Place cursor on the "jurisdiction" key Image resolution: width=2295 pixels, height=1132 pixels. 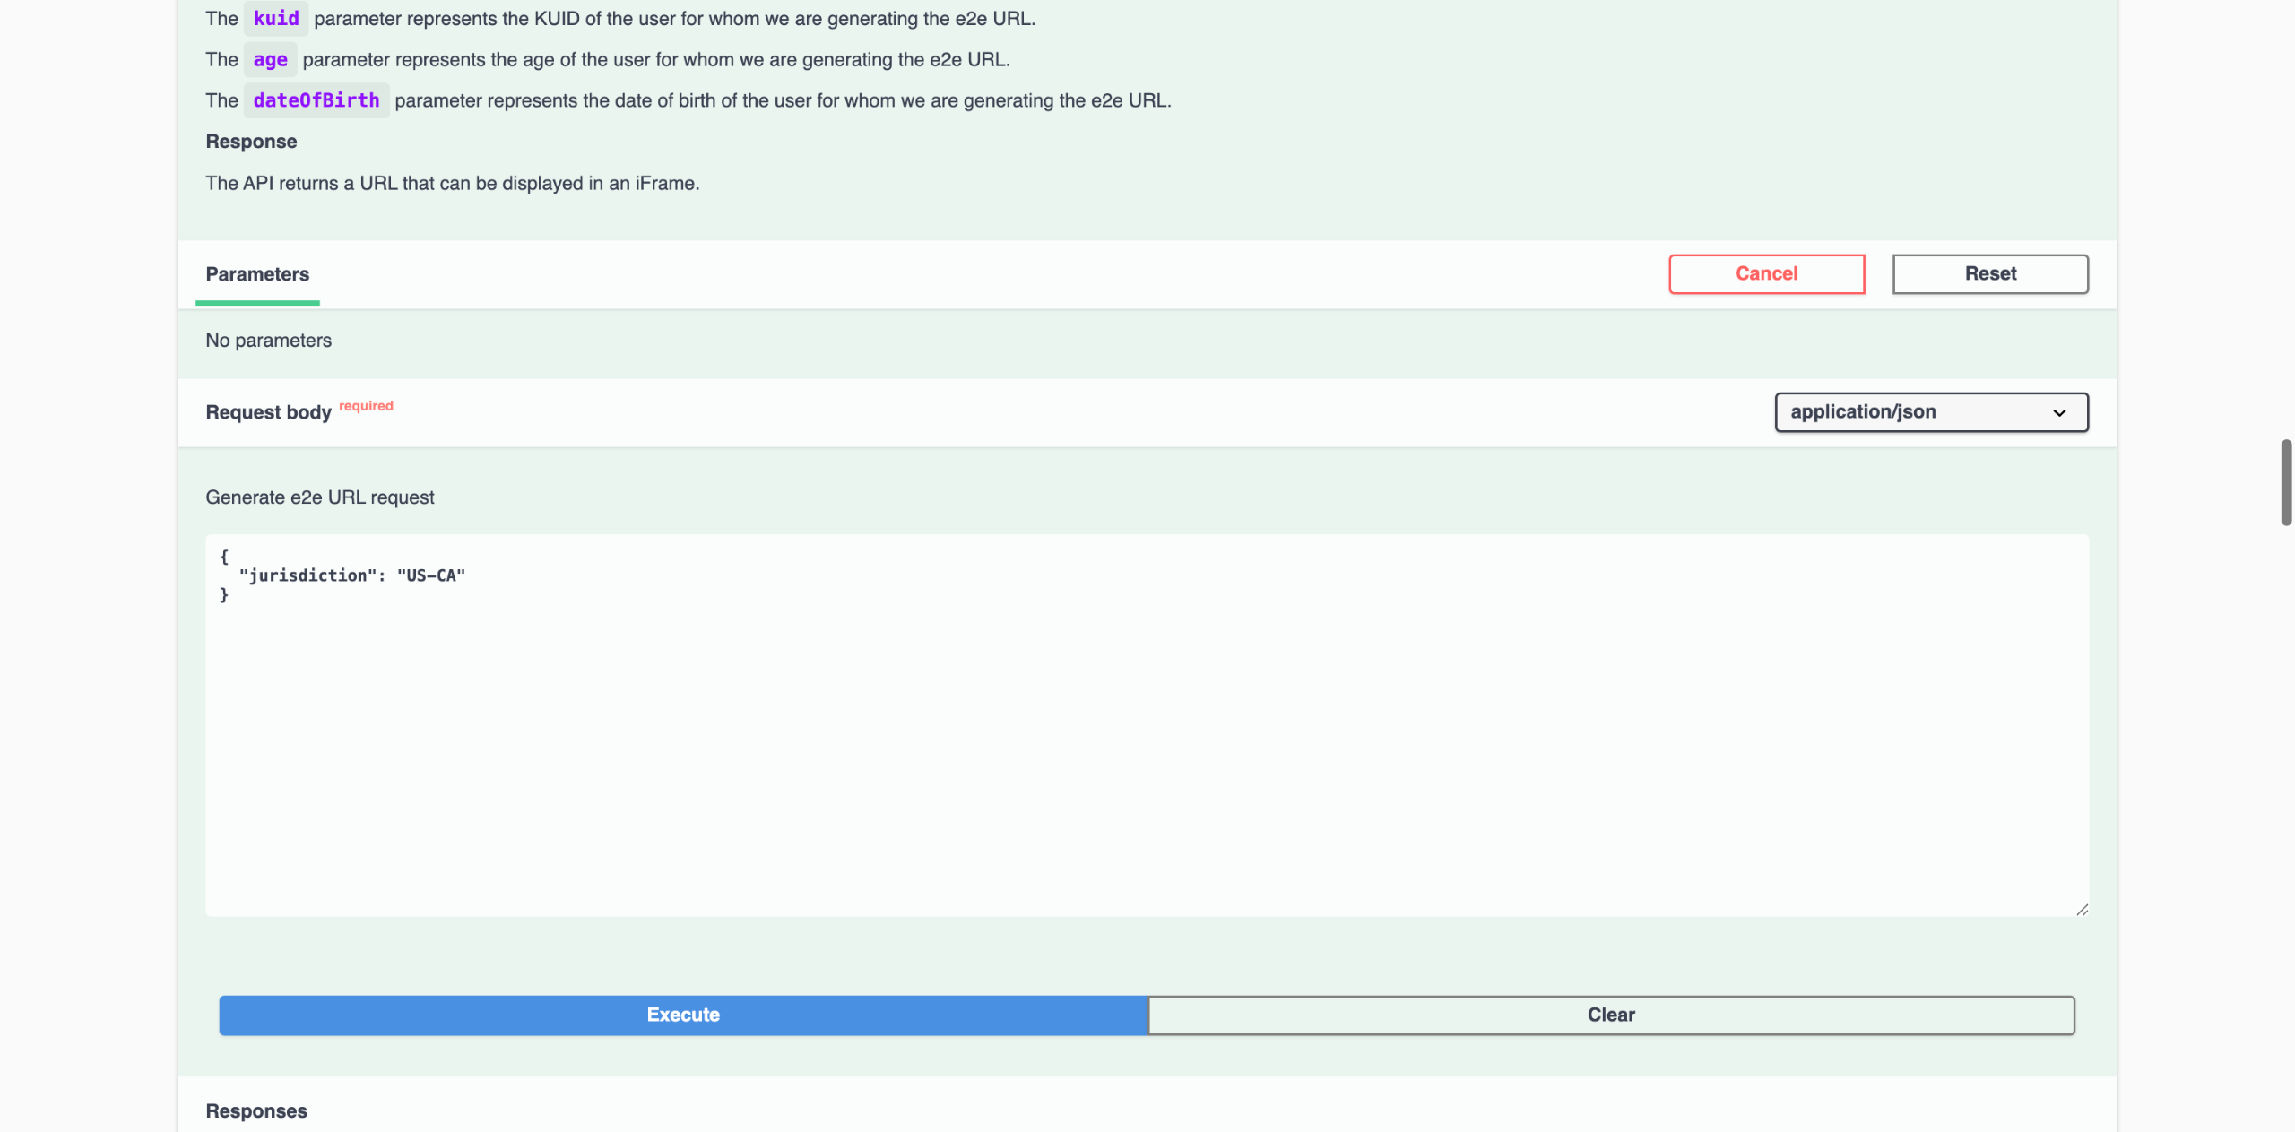(x=307, y=575)
